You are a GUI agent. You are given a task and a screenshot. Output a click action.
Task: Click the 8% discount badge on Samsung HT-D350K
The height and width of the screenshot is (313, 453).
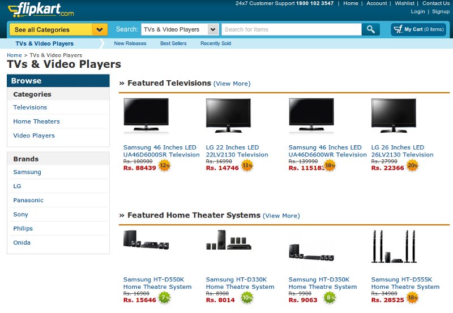pos(330,298)
